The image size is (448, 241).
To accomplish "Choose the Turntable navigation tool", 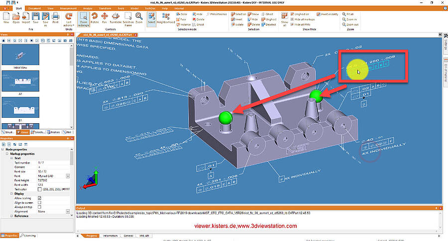I will [x=115, y=18].
